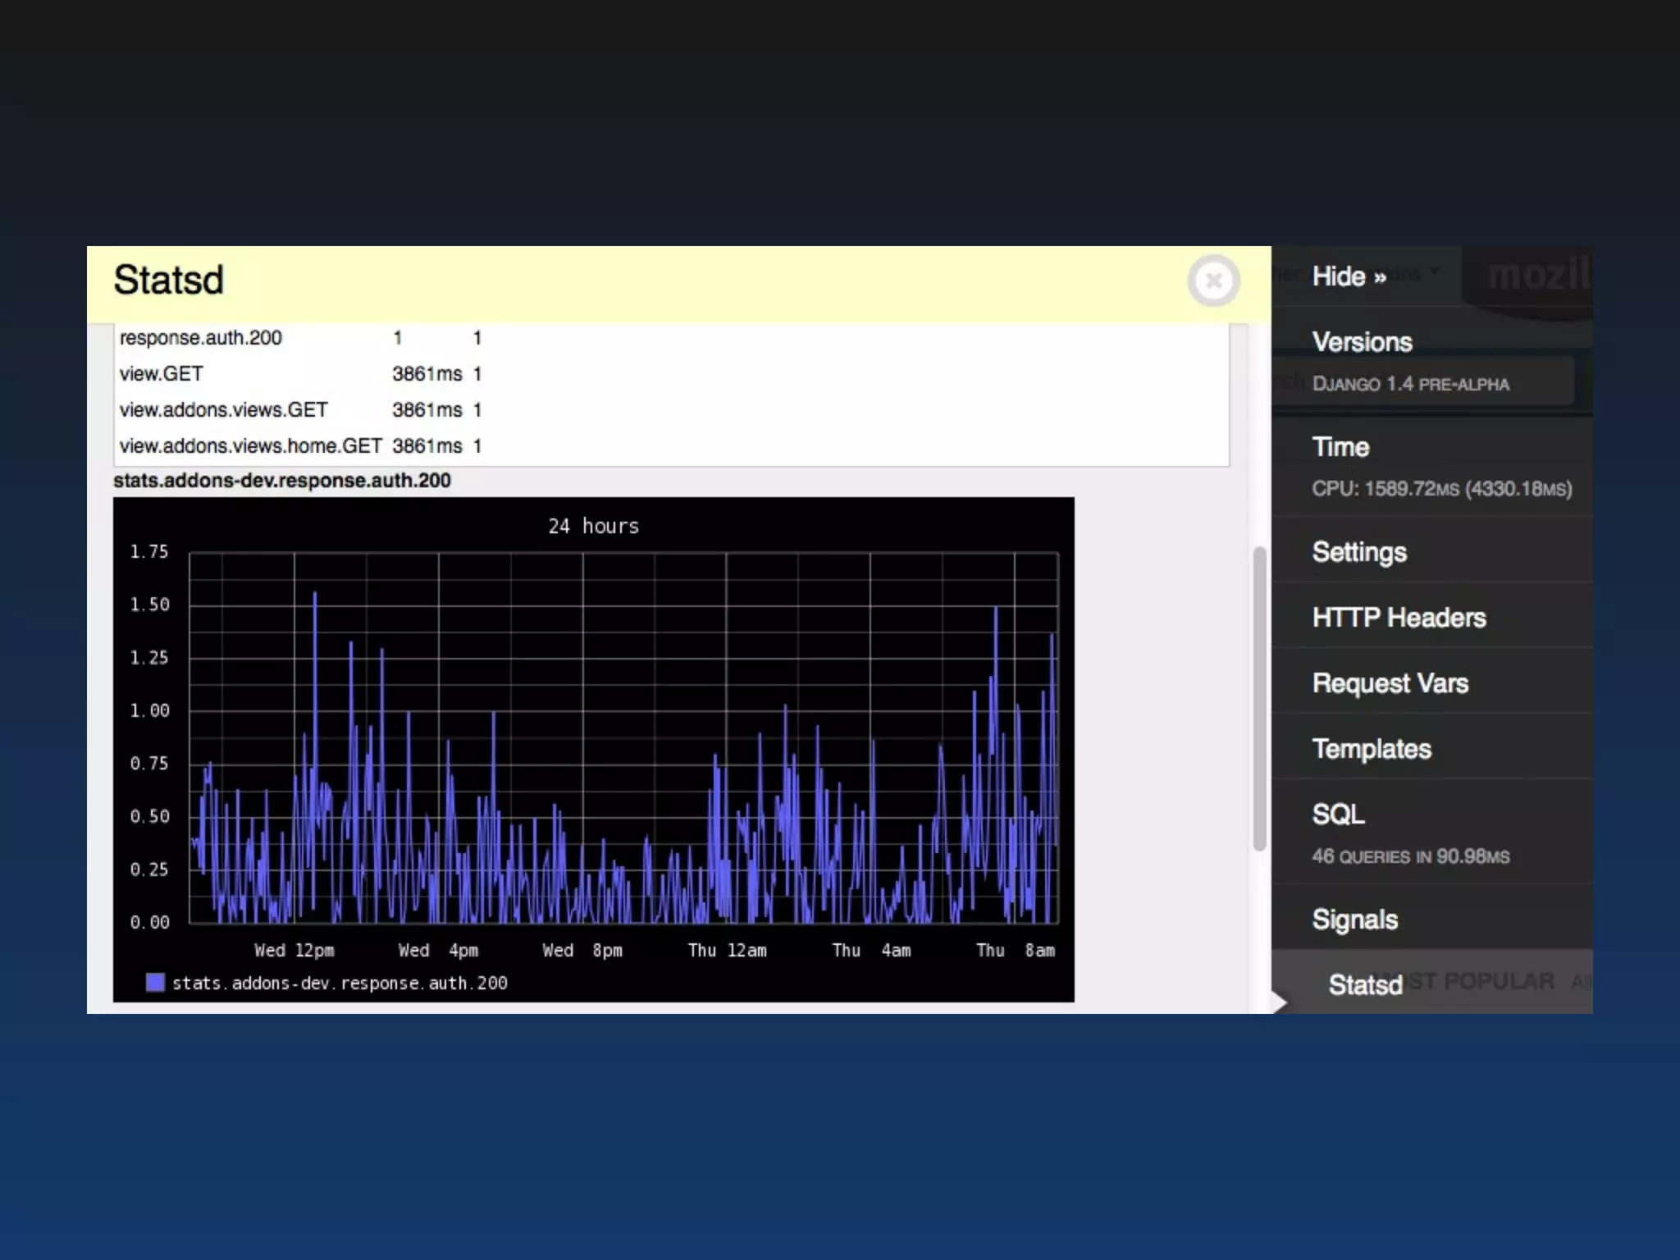Click the vertical scrollbar thumb in Statsd panel
This screenshot has height=1260, width=1680.
(1259, 697)
